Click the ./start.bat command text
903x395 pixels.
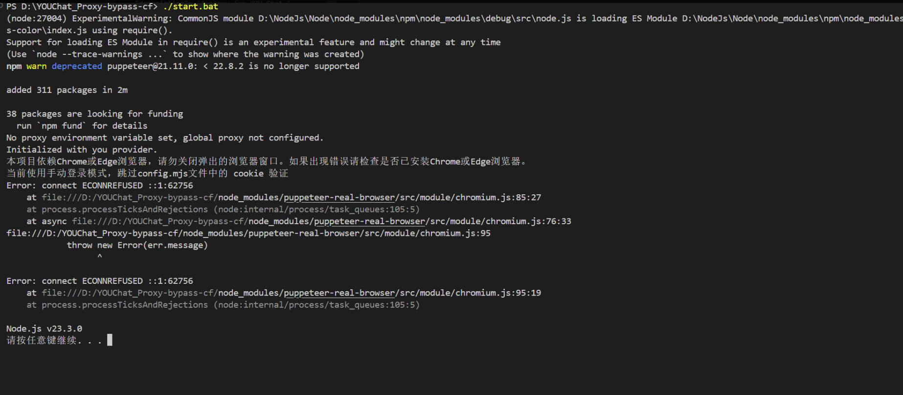(x=190, y=6)
